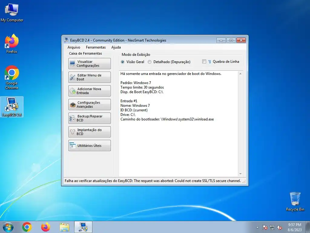Open Utilitários Úteis tools
The image size is (310, 233).
pyautogui.click(x=90, y=146)
